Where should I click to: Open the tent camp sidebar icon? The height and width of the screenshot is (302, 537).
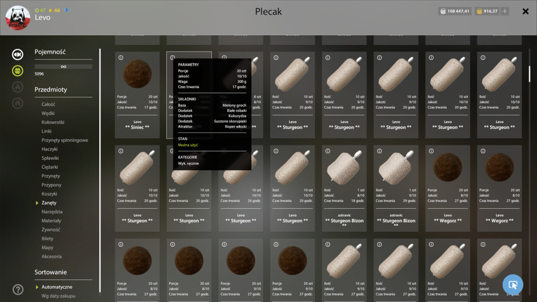click(18, 87)
